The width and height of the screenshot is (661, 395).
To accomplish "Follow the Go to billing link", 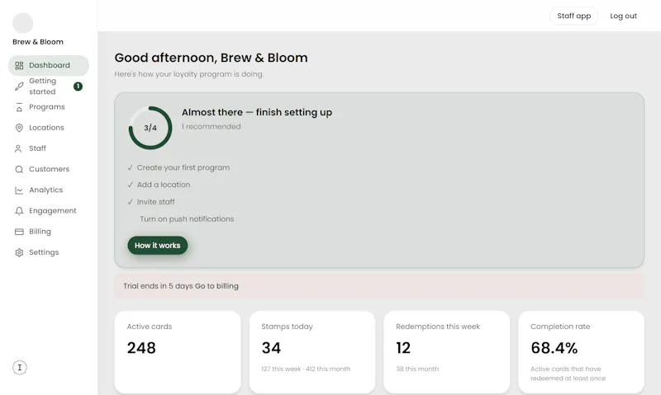I will [x=216, y=286].
